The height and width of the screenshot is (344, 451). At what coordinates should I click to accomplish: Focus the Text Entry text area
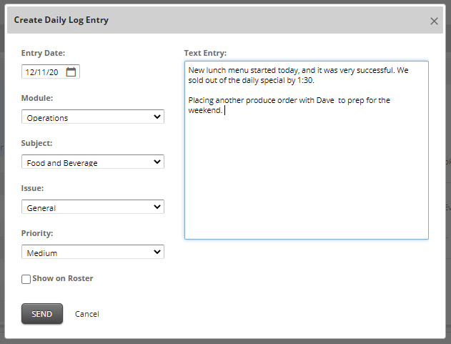pos(306,172)
